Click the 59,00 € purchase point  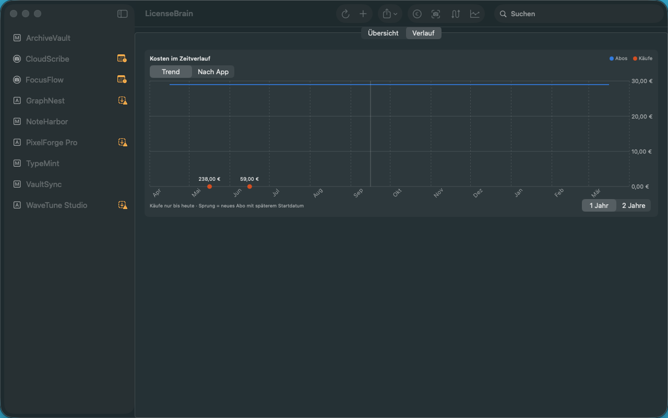tap(249, 187)
